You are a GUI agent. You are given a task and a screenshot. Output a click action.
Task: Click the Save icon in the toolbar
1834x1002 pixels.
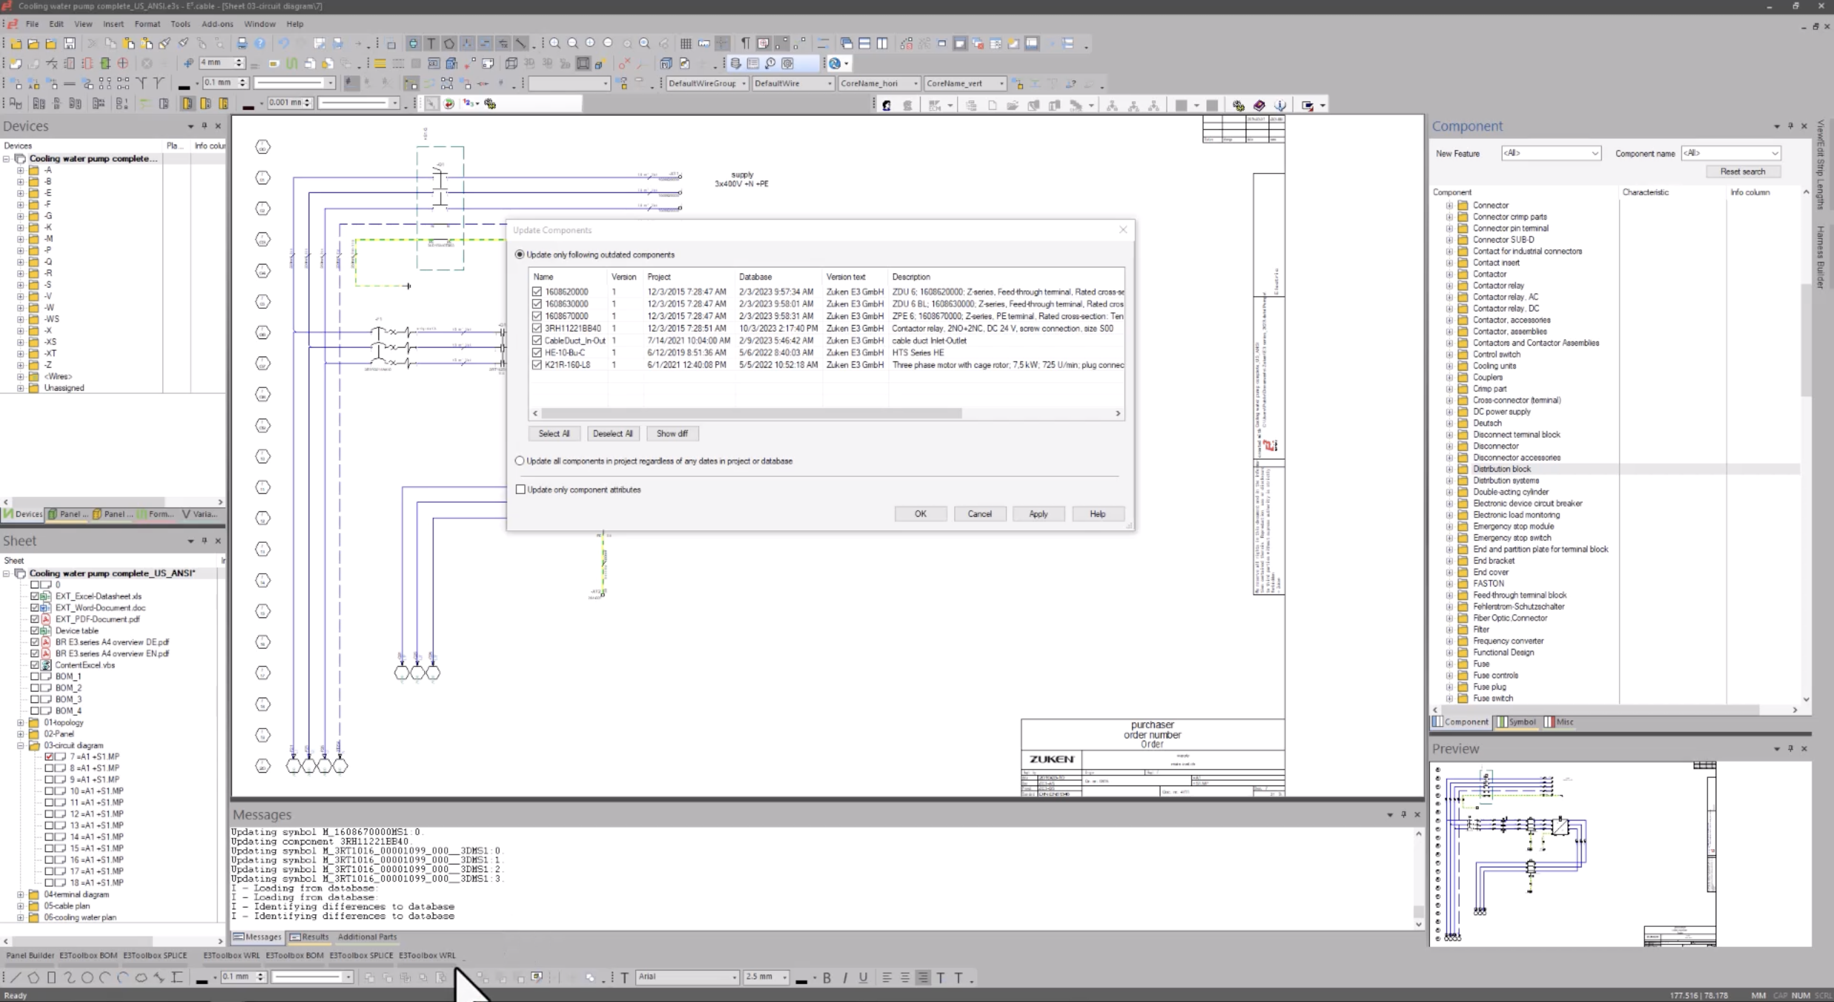tap(69, 44)
